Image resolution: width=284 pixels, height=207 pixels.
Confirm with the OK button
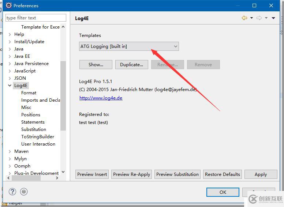tap(223, 192)
